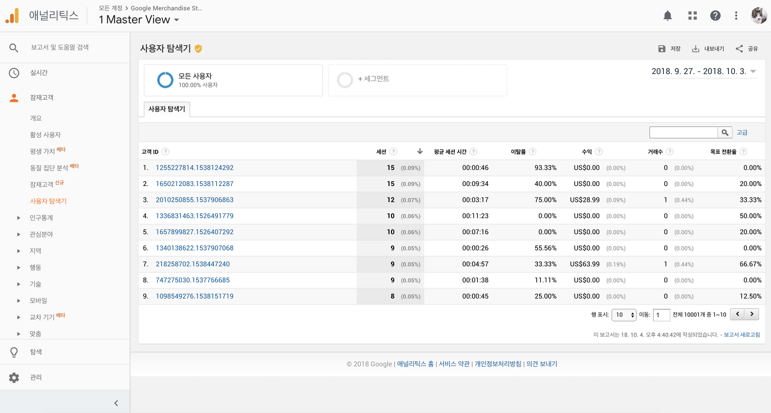Click the table search input field
The height and width of the screenshot is (413, 771).
coord(683,132)
